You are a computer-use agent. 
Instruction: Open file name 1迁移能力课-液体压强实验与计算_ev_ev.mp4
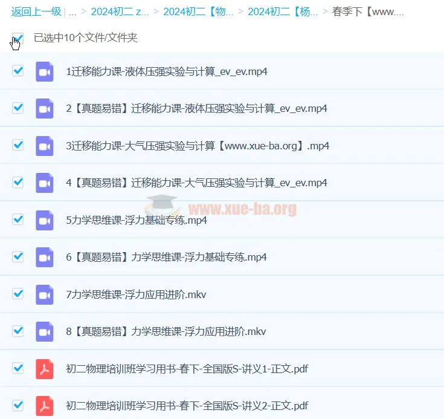coord(166,71)
